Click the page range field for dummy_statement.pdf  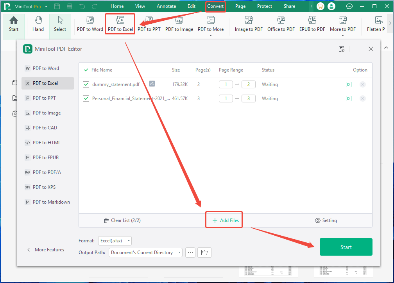click(x=226, y=84)
